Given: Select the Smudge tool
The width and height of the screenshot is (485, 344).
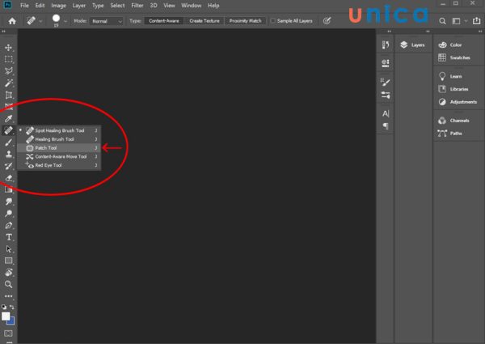Looking at the screenshot, I should click(8, 202).
